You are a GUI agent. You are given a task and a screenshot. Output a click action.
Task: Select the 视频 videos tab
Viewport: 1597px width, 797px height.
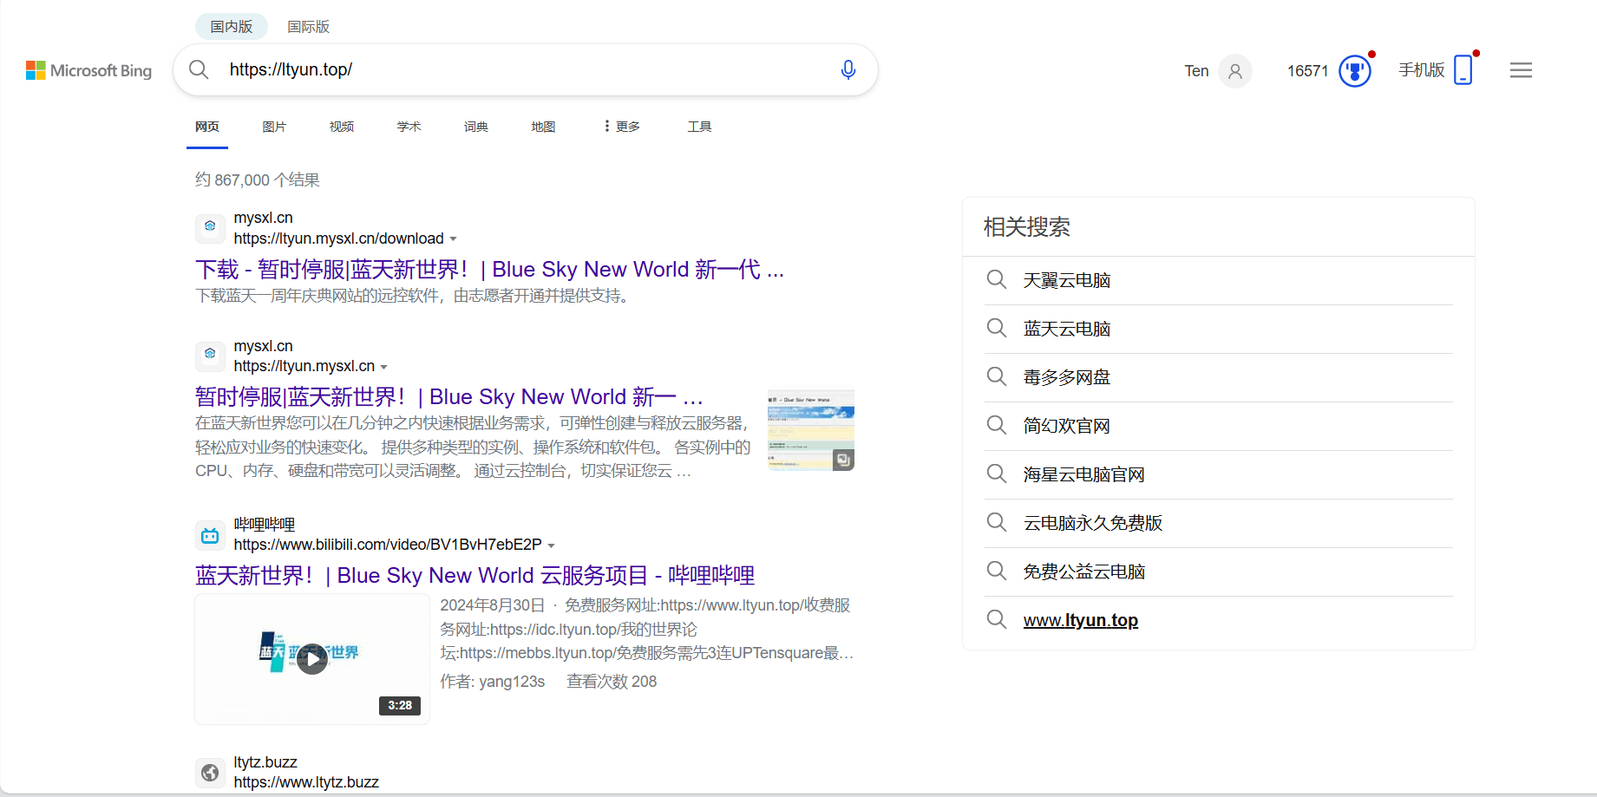click(x=342, y=127)
